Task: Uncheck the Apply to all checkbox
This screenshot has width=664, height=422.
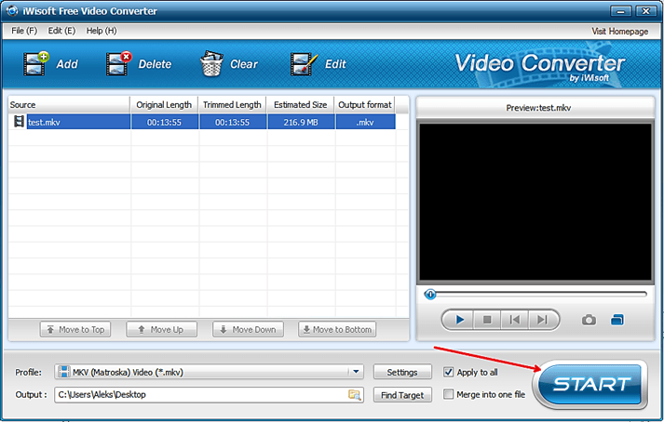Action: [450, 372]
